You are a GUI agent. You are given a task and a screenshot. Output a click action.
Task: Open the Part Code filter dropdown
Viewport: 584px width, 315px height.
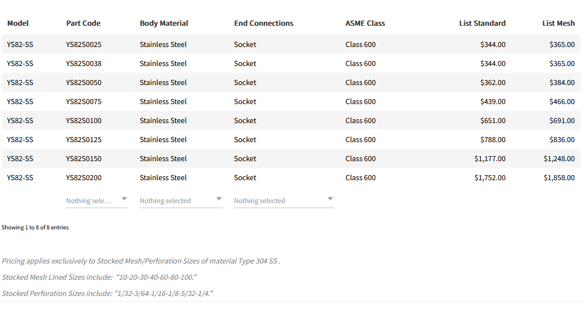click(x=97, y=200)
